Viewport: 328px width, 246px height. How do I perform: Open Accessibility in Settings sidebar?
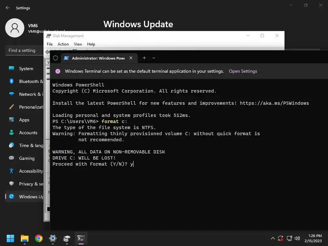click(24, 171)
